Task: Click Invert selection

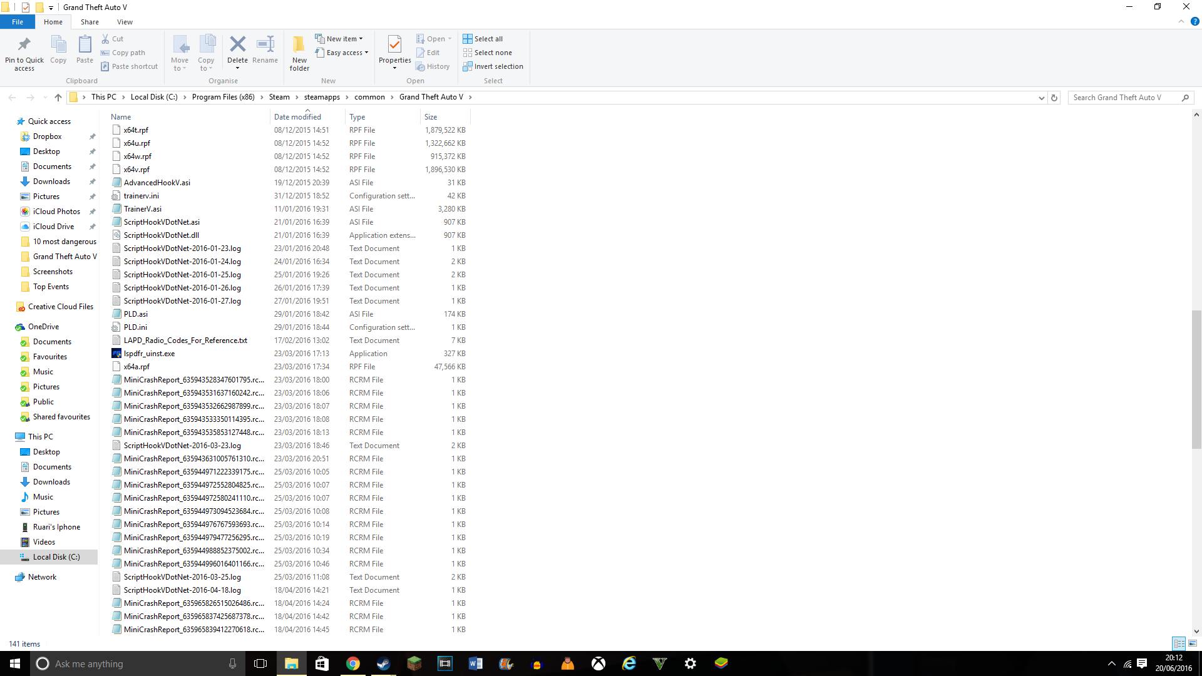Action: point(493,66)
